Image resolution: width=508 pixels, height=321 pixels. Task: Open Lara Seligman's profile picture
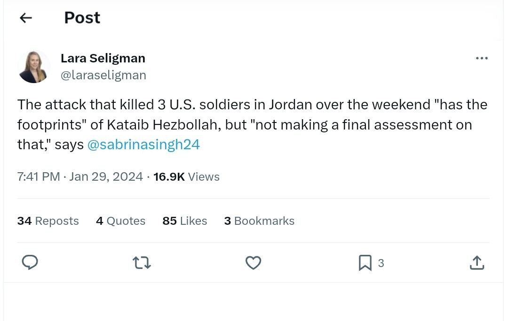click(x=34, y=67)
